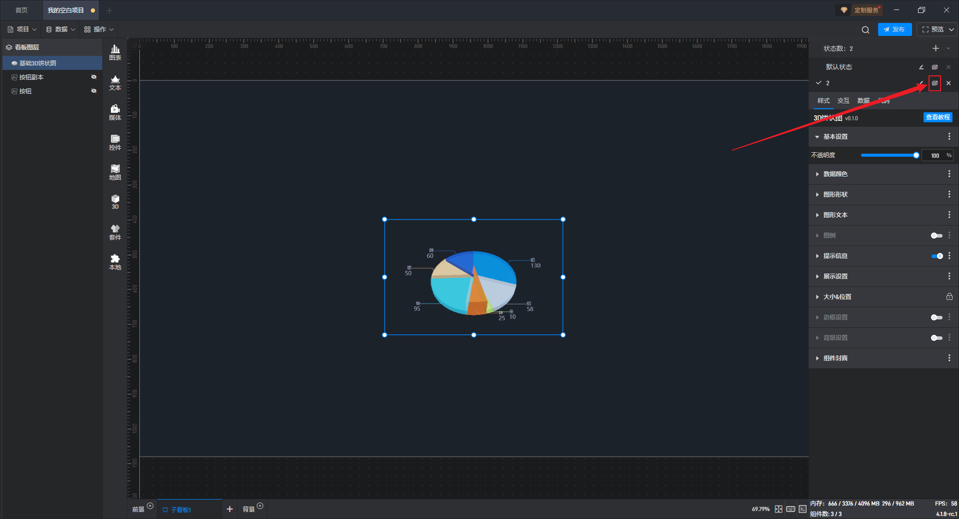959x519 pixels.
Task: Open a new project tab
Action: 109,10
